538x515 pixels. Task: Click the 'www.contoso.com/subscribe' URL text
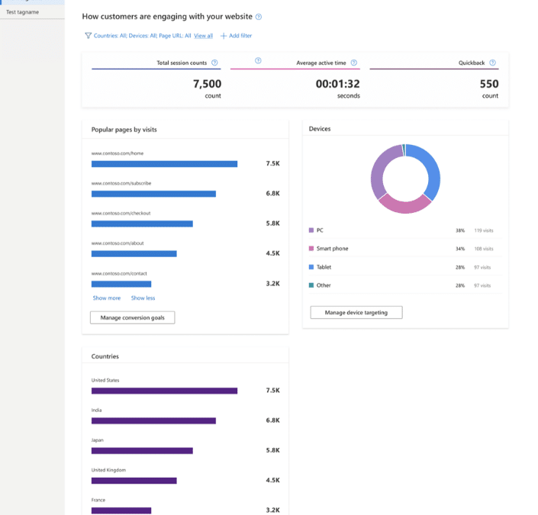coord(121,183)
